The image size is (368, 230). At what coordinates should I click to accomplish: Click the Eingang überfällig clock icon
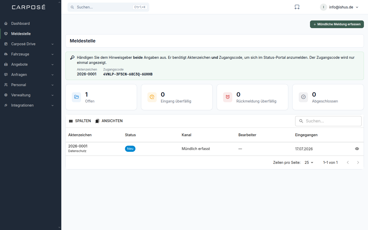(x=152, y=97)
